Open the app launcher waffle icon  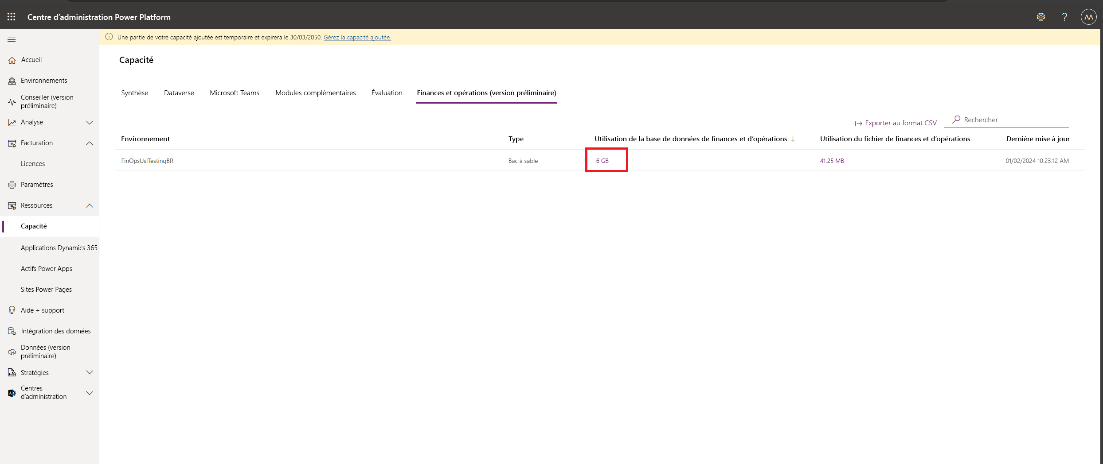tap(12, 17)
